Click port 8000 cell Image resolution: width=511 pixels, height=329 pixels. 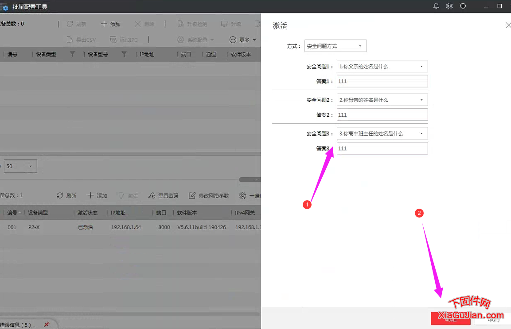164,227
